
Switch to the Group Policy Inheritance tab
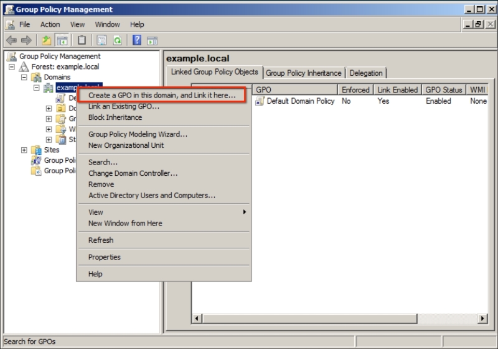[304, 73]
